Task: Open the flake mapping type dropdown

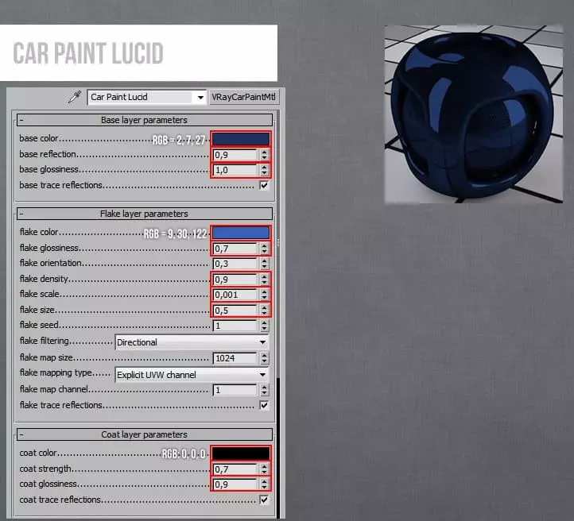Action: pyautogui.click(x=192, y=375)
